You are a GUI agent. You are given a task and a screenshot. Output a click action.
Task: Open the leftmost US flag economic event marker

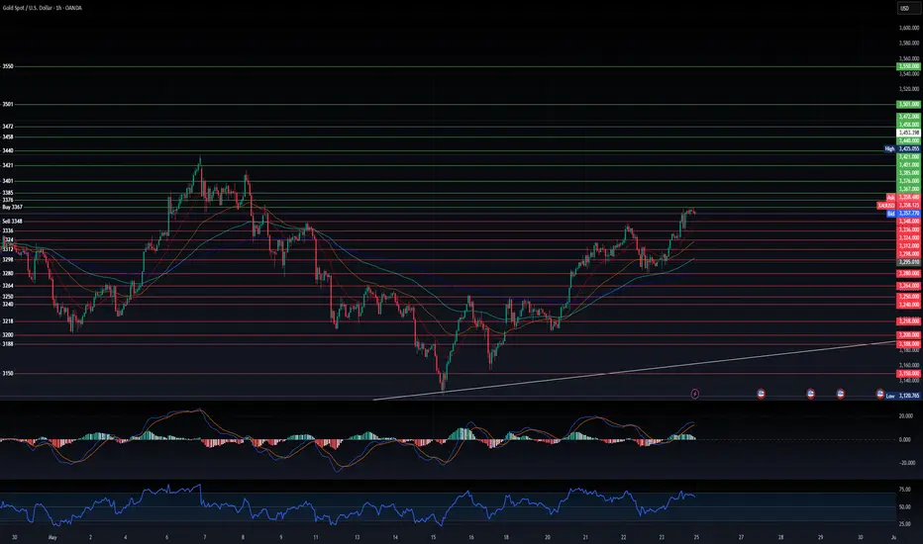761,394
